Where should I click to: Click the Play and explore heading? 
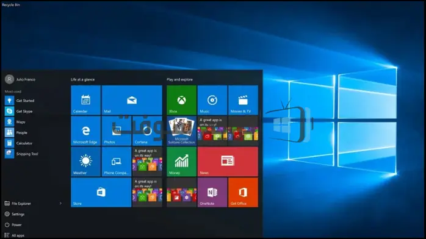tap(179, 79)
